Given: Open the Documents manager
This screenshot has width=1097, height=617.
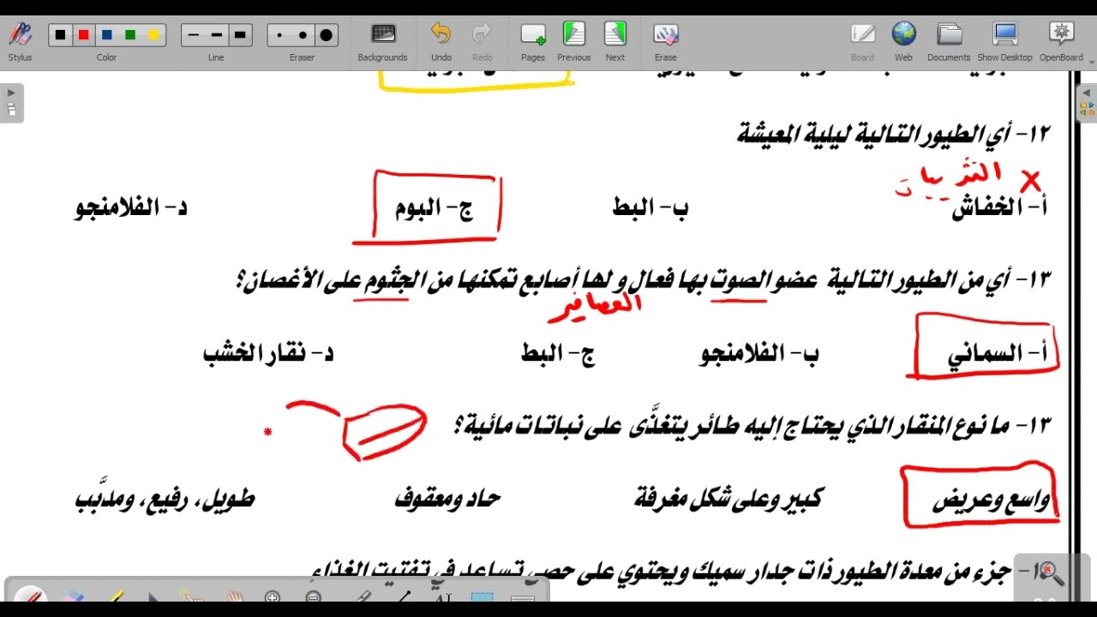Looking at the screenshot, I should click(949, 41).
